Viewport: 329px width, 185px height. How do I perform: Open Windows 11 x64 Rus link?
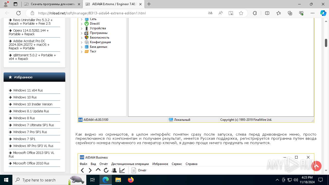[x=28, y=90]
